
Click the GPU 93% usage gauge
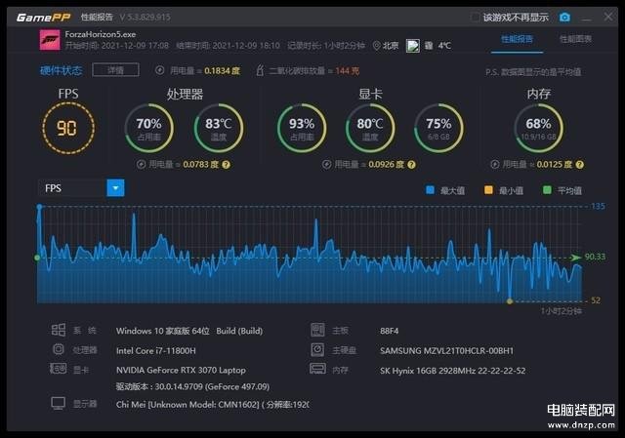coord(302,128)
